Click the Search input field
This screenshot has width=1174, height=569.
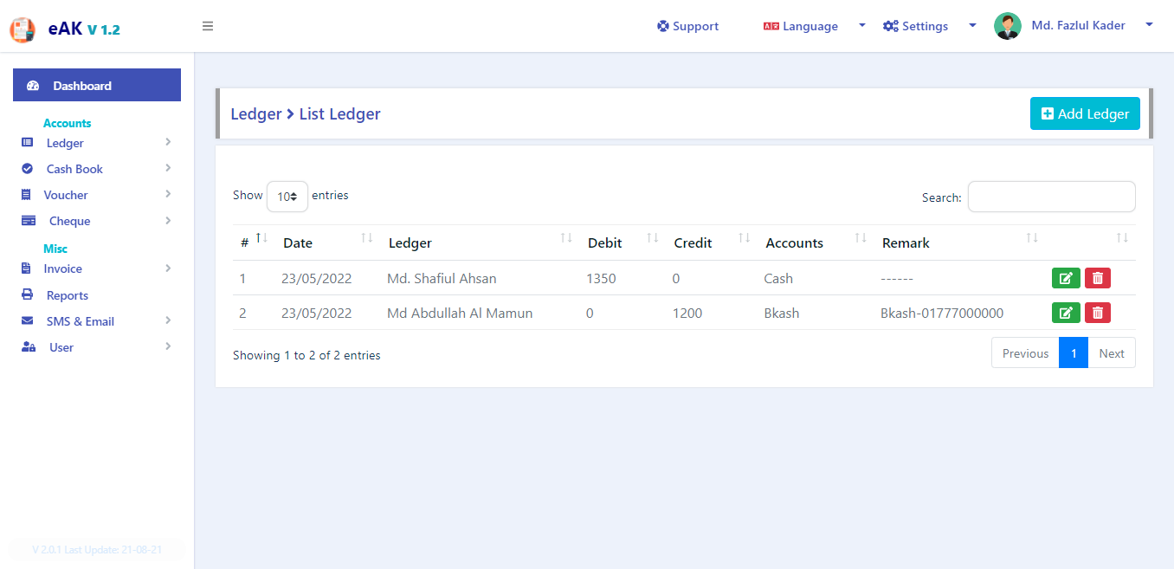point(1051,197)
